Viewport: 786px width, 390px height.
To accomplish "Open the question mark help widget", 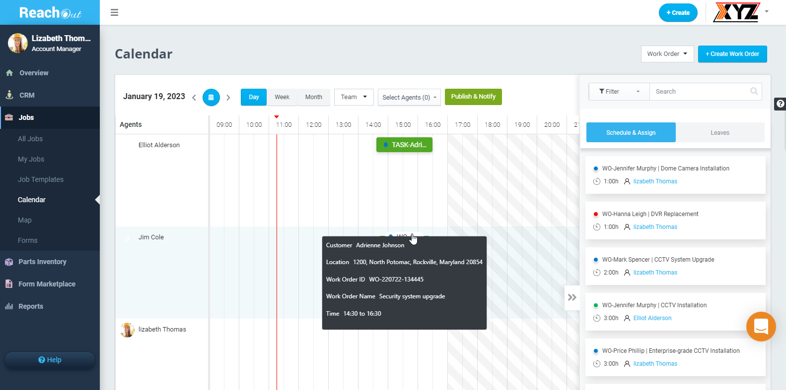I will pyautogui.click(x=780, y=104).
